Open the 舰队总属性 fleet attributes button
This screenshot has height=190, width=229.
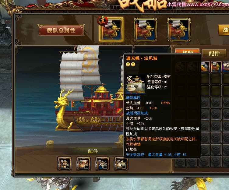click(61, 30)
